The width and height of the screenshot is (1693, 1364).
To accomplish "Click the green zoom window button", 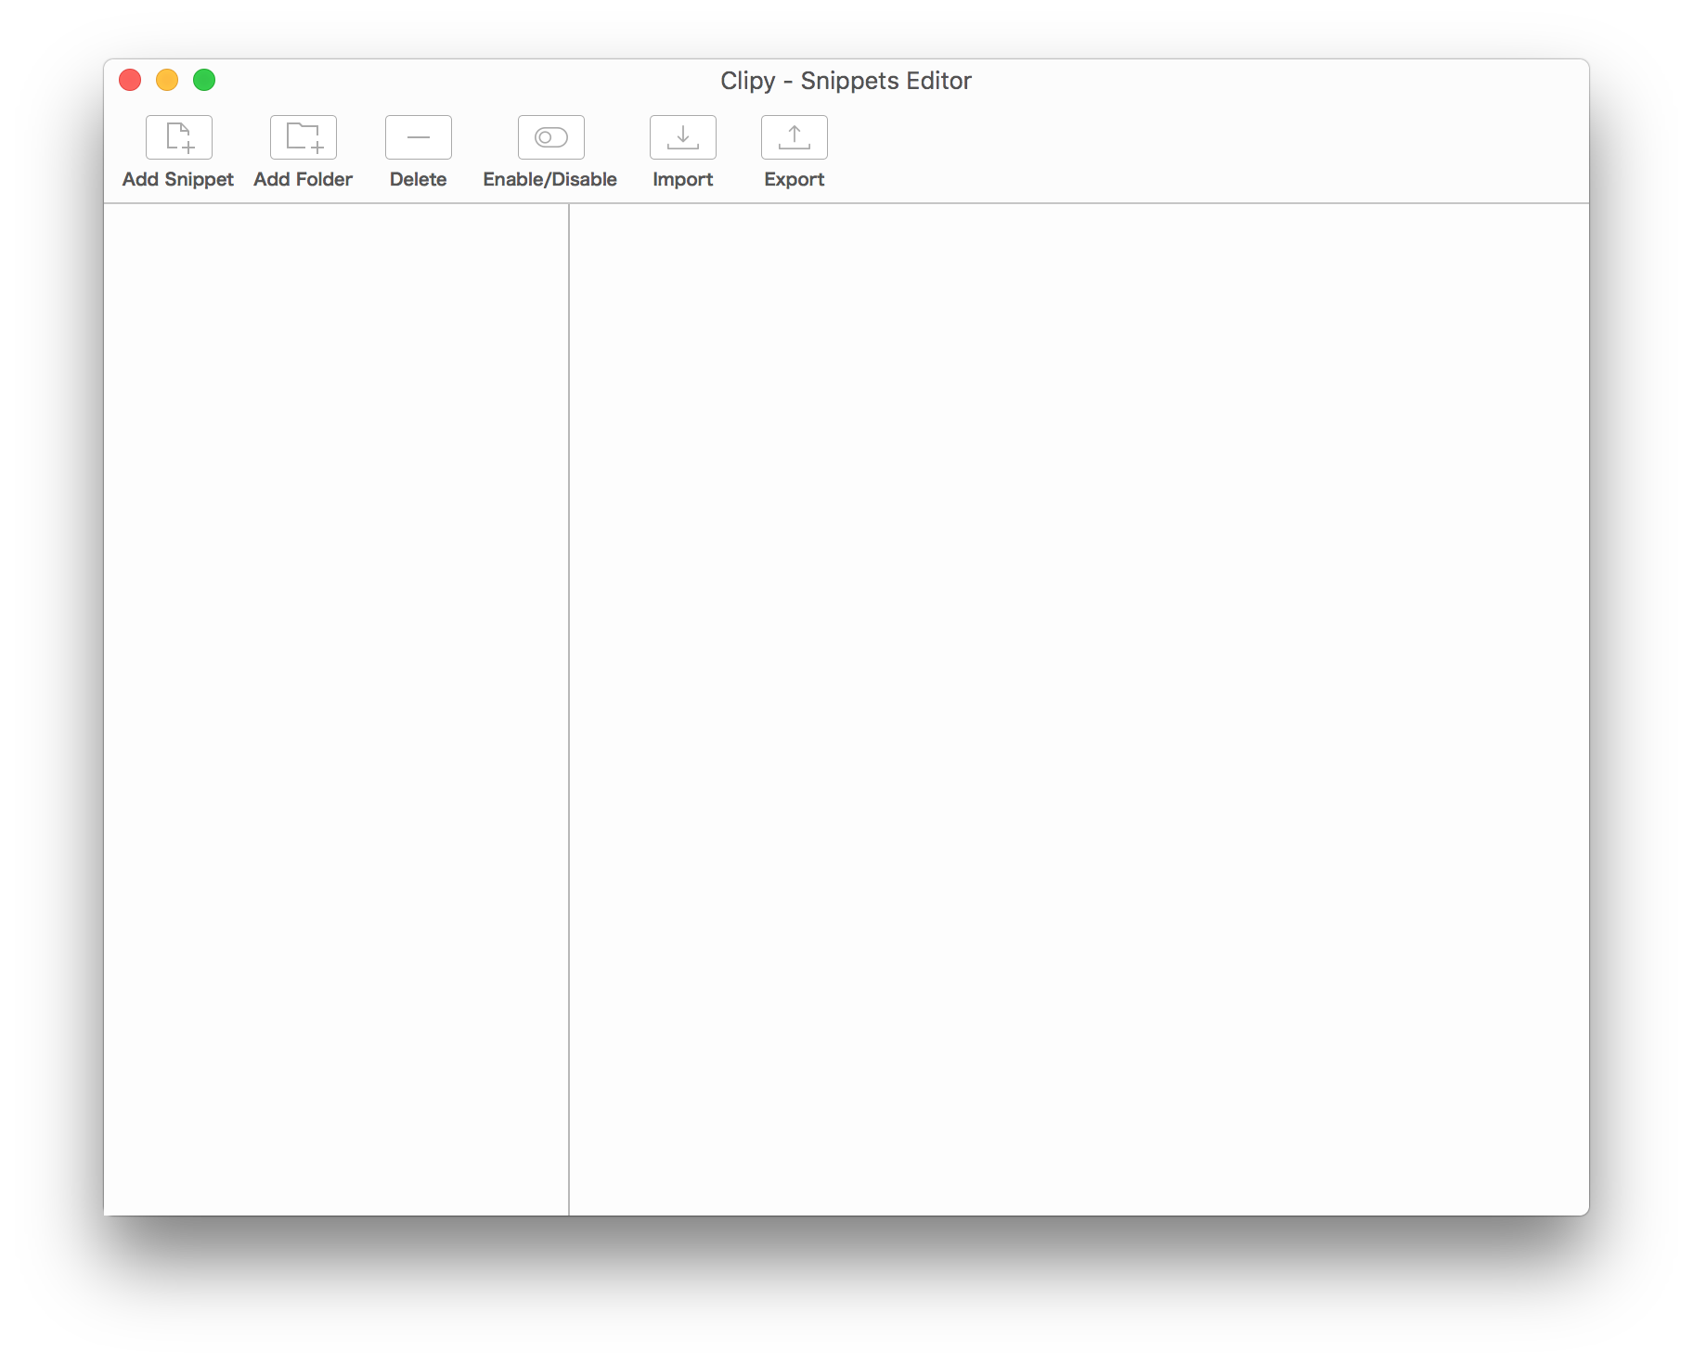I will [x=204, y=81].
